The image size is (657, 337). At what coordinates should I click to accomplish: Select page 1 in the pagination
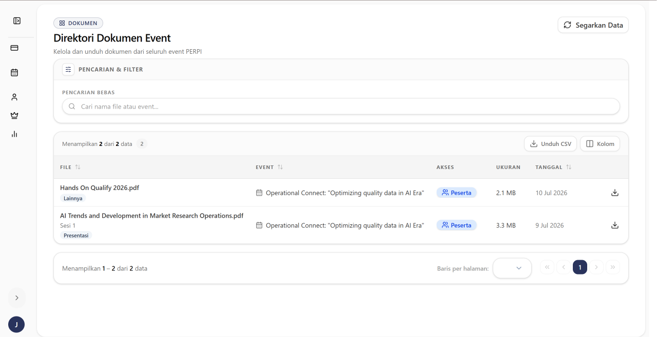pyautogui.click(x=580, y=267)
